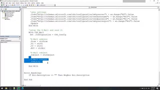Click the Paste toolbar icon
160x90 pixels.
13,5
